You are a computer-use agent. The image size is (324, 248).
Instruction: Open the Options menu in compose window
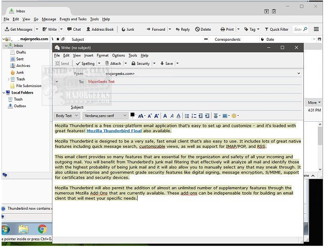[x=119, y=55]
